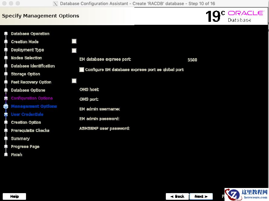Go Back to previous step

point(177,196)
